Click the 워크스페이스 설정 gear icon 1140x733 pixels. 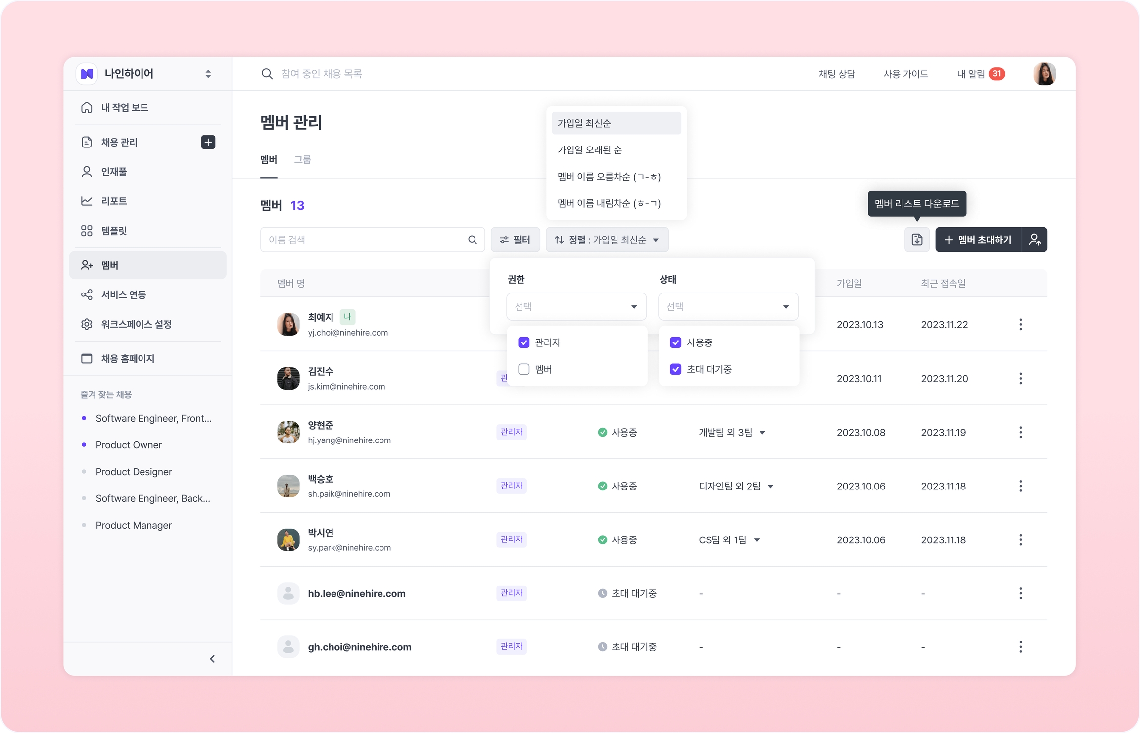(87, 324)
